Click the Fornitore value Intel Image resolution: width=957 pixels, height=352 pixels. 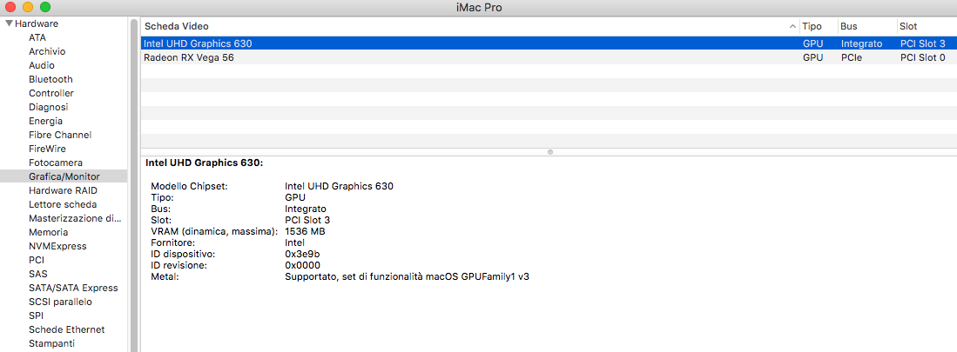coord(295,243)
